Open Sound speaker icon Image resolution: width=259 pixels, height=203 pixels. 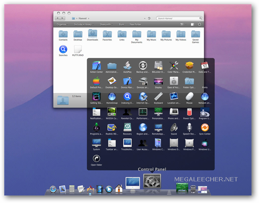coord(174,128)
